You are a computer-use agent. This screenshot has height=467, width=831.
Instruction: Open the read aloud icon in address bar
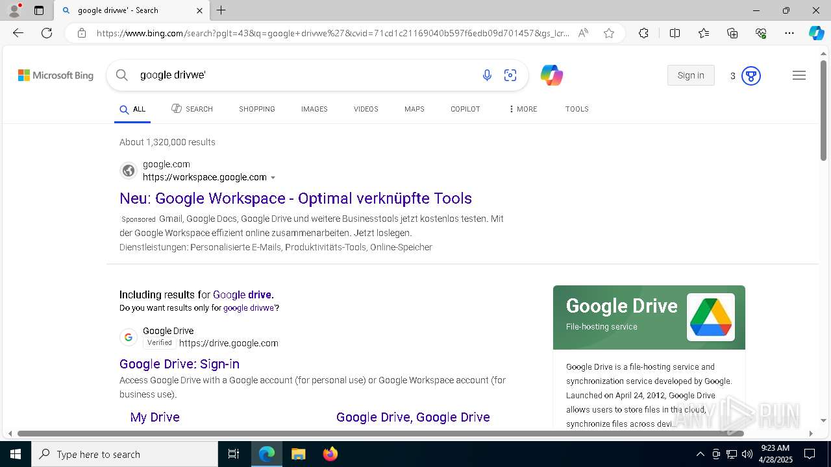tap(583, 33)
